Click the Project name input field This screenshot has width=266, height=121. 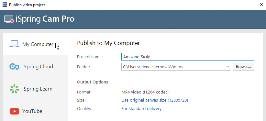coord(188,57)
